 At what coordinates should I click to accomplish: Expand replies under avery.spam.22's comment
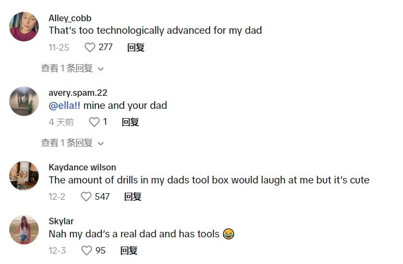72,143
